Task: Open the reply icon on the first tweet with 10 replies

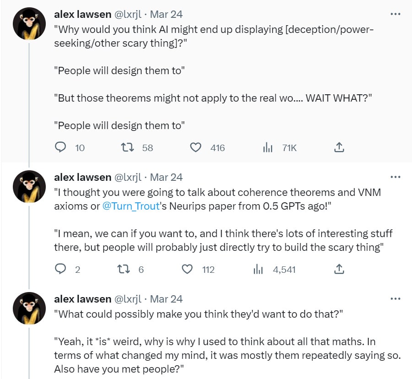Action: click(60, 147)
